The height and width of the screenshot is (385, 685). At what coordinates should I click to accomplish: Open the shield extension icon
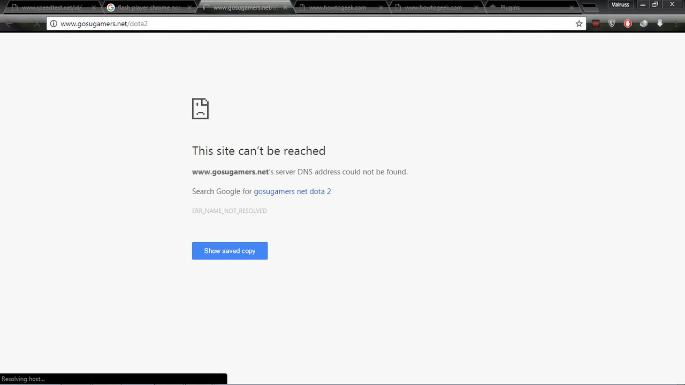(x=612, y=24)
